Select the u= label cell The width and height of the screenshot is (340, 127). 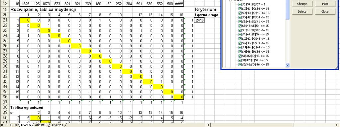pos(15,112)
